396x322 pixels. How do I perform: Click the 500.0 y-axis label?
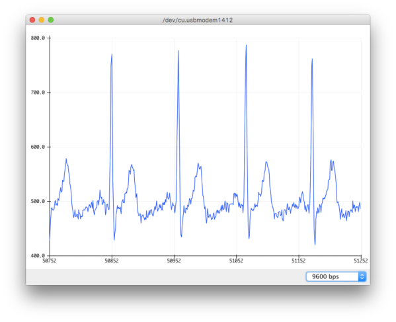coord(38,201)
